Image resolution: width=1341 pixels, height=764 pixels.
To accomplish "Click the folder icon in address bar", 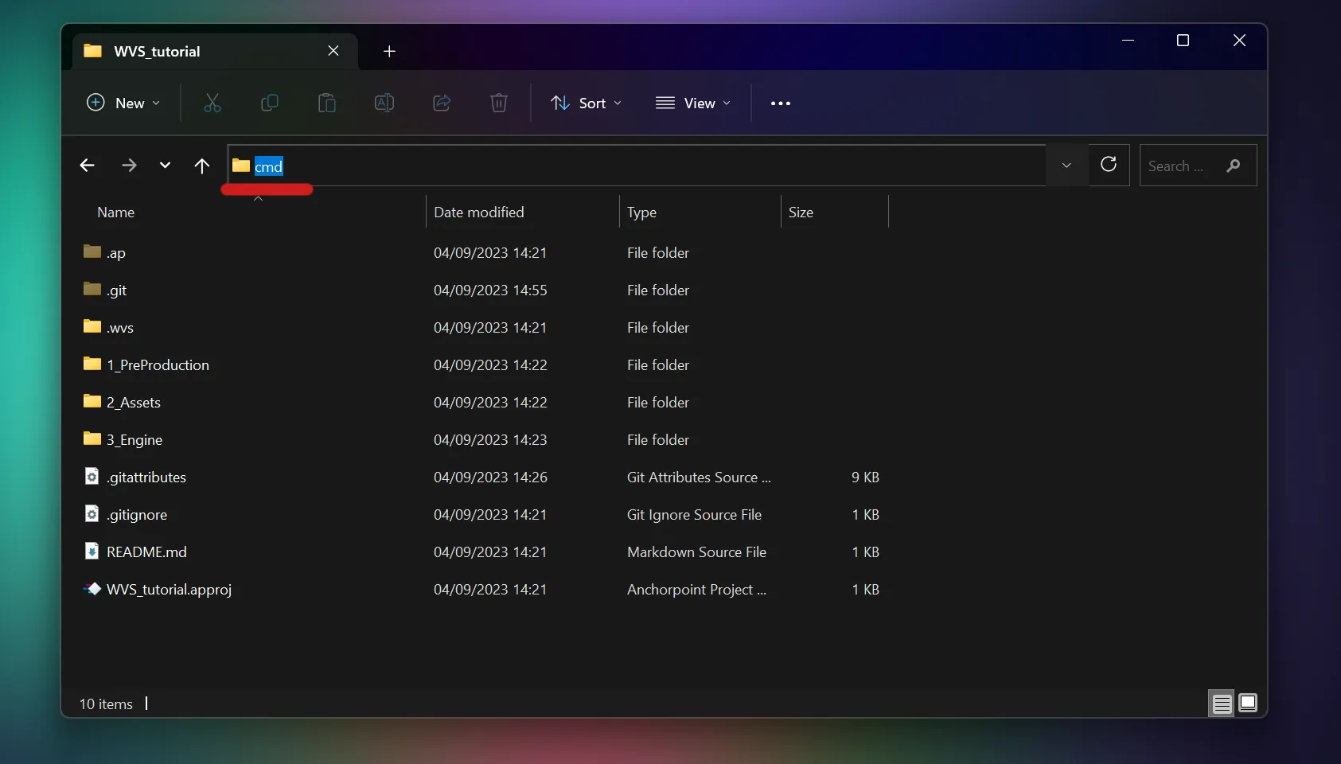I will [241, 166].
